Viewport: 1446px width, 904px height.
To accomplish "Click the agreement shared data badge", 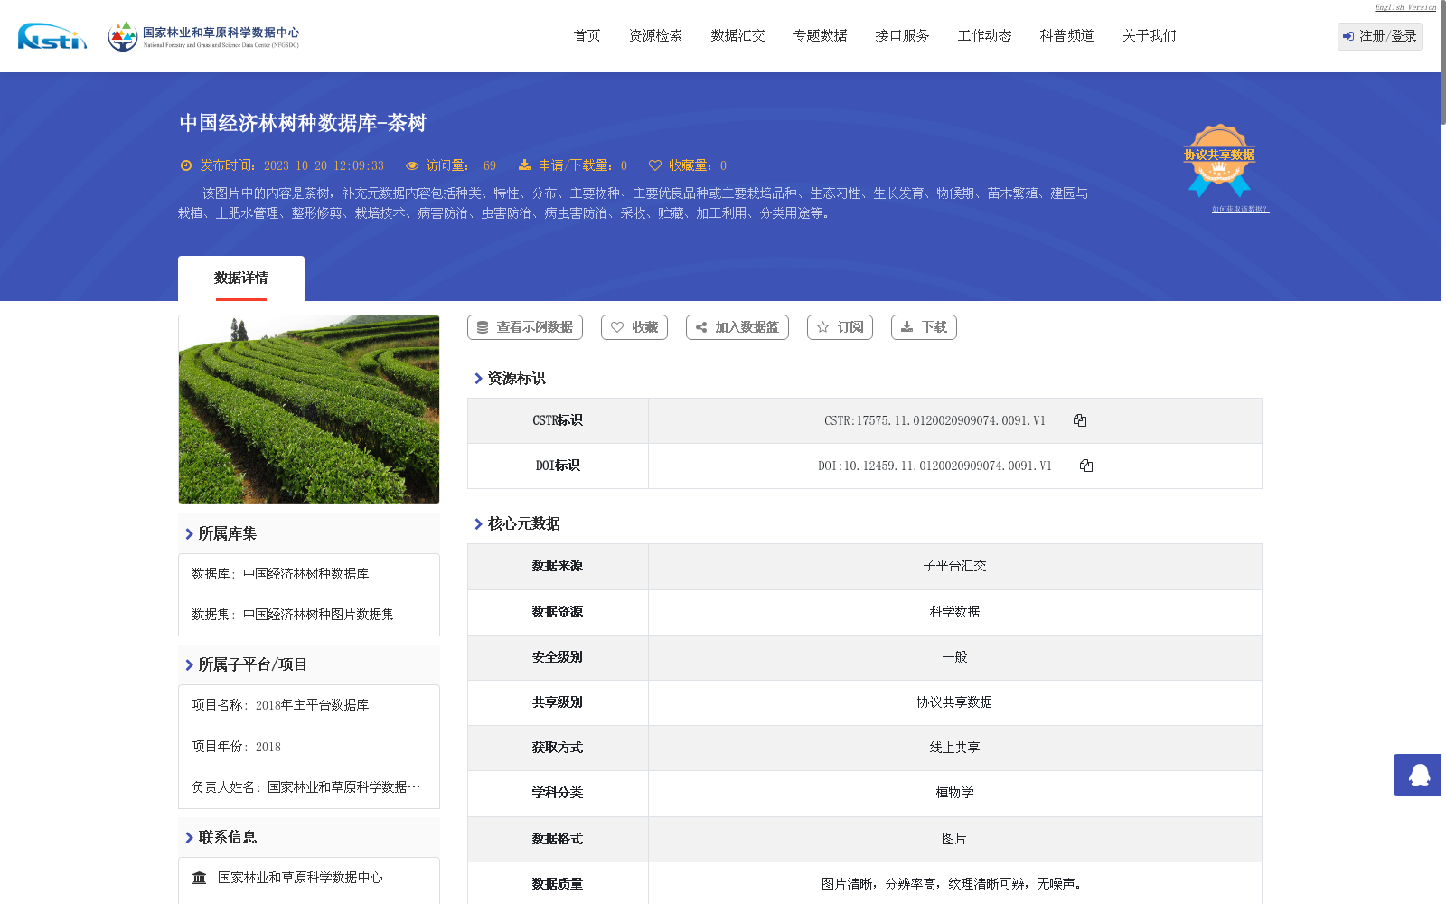I will 1219,161.
